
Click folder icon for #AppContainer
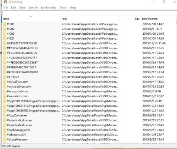click(5, 115)
